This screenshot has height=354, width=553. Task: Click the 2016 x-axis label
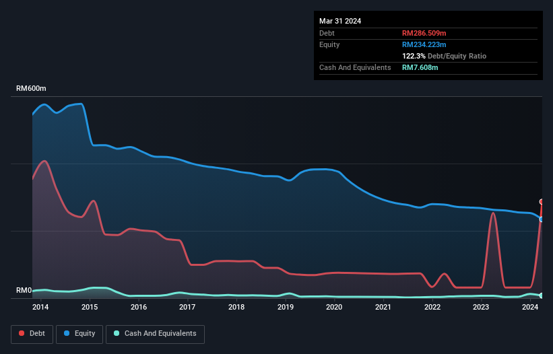pyautogui.click(x=139, y=307)
